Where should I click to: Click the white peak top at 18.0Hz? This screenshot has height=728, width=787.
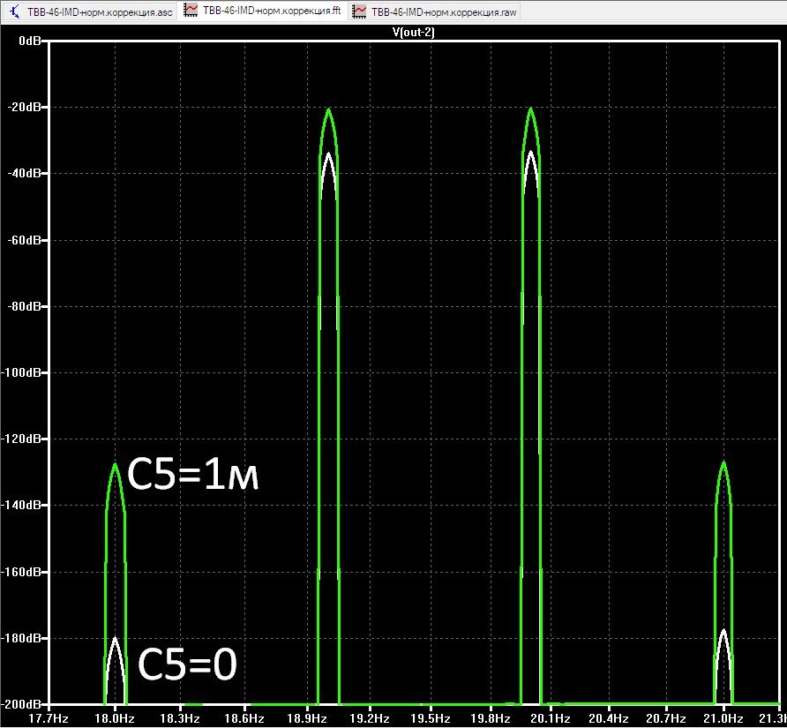pyautogui.click(x=115, y=639)
